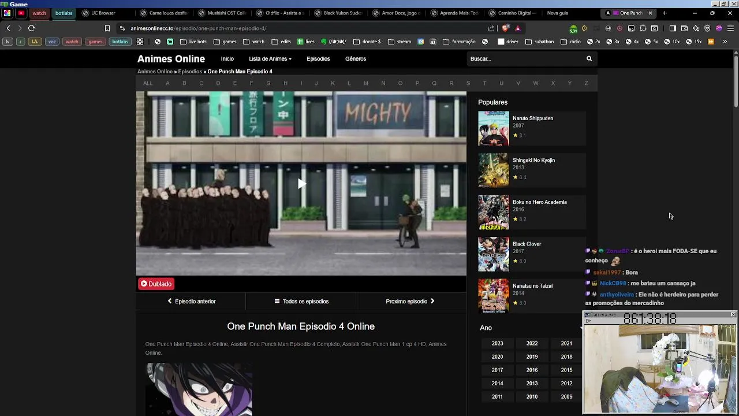Open the 'botlabs' tab group
Screen dimensions: 739x416
(64, 13)
